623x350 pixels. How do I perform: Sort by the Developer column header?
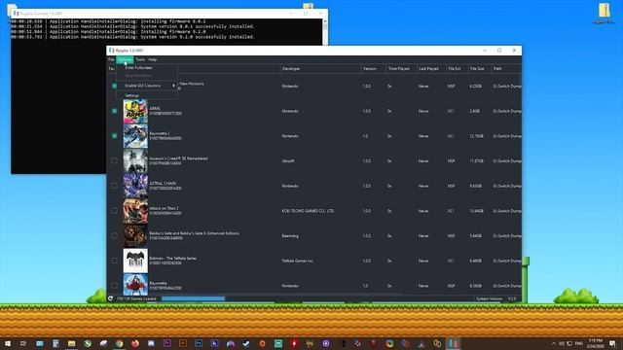[x=320, y=69]
